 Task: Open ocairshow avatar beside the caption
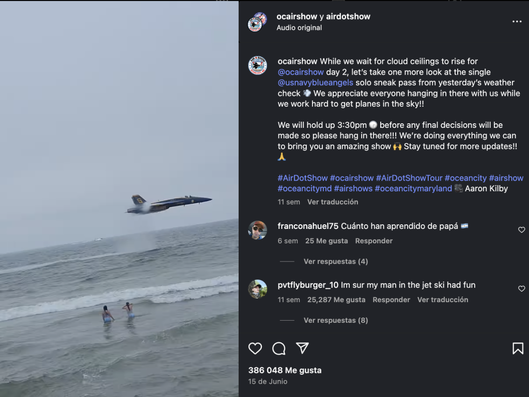pyautogui.click(x=258, y=66)
